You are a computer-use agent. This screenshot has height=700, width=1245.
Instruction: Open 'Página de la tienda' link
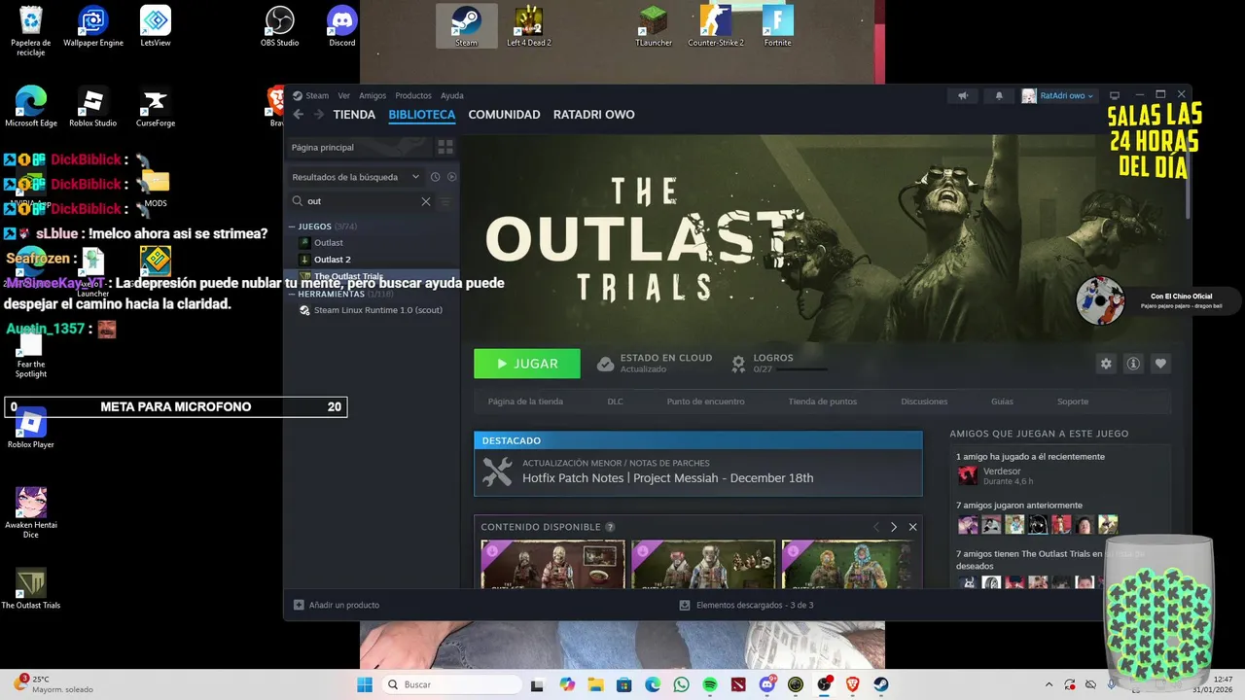[525, 402]
